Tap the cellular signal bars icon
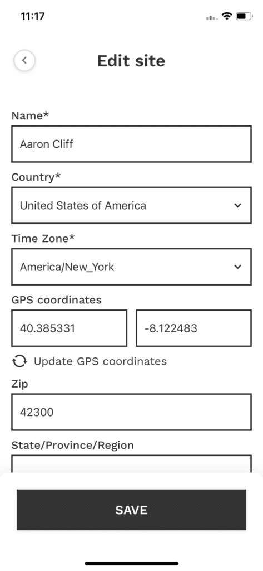The height and width of the screenshot is (571, 263). tap(212, 17)
